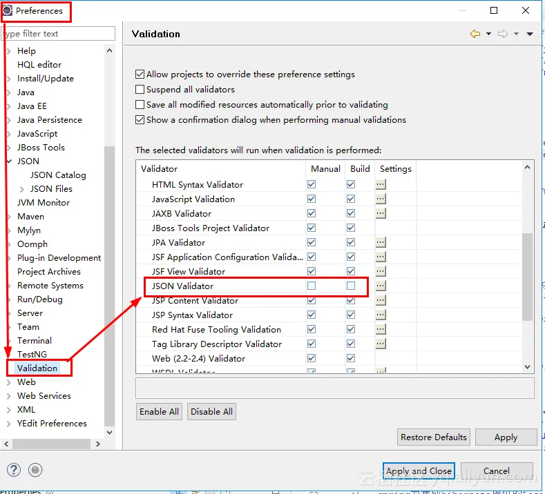Image resolution: width=545 pixels, height=494 pixels.
Task: Check JSON Validator Manual checkbox
Action: tap(312, 286)
